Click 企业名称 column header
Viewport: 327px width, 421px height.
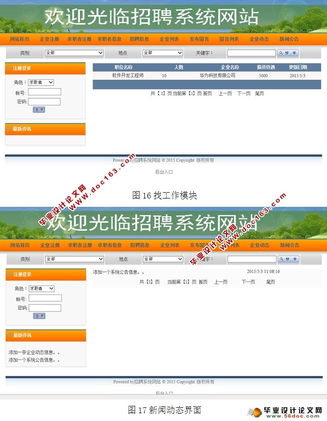tap(230, 67)
